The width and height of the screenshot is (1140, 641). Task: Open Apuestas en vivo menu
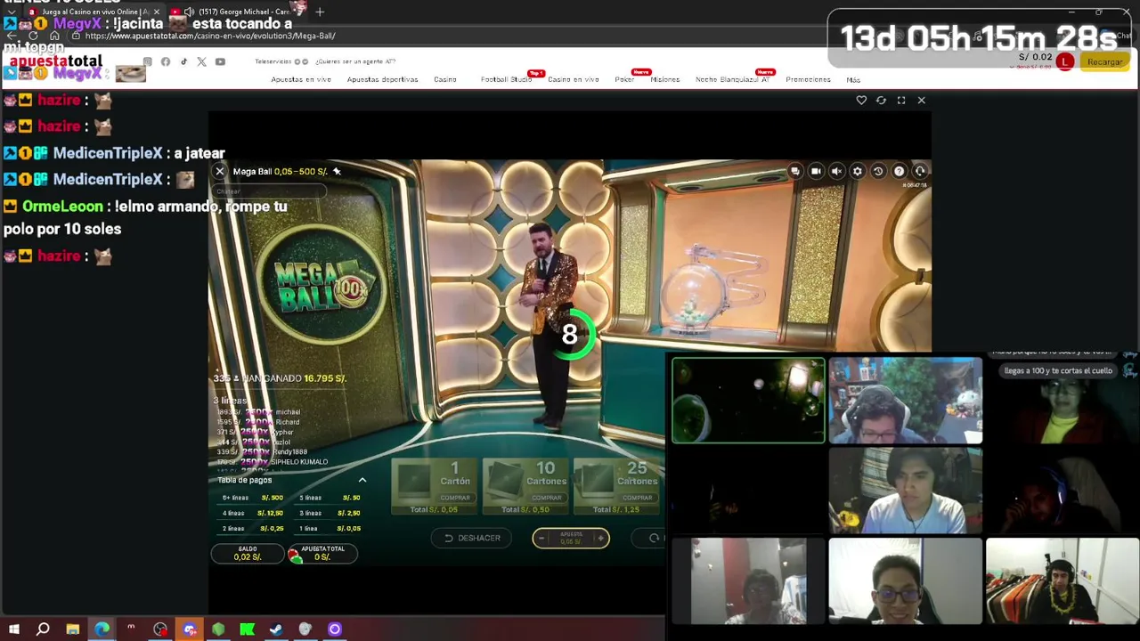coord(301,79)
